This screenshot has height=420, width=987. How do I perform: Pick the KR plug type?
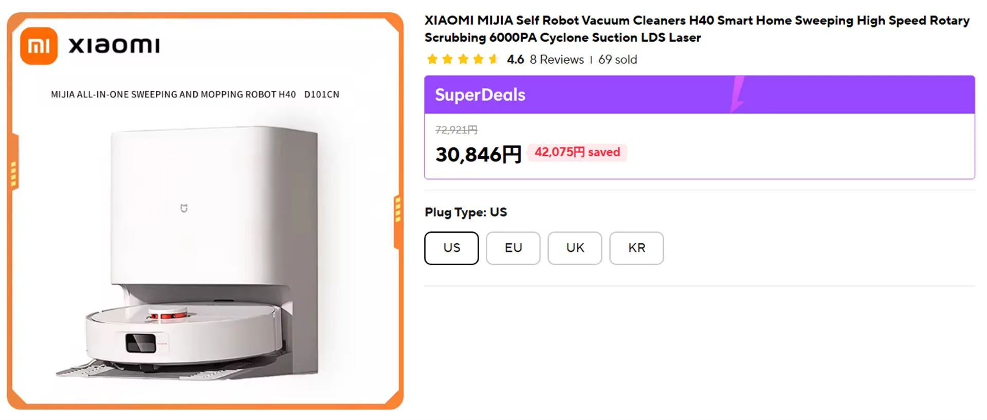[x=636, y=248]
